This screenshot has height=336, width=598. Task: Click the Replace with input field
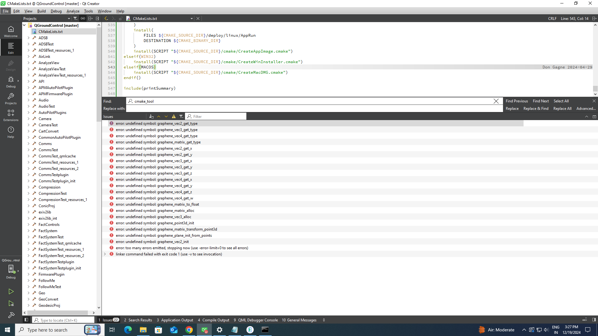click(314, 109)
